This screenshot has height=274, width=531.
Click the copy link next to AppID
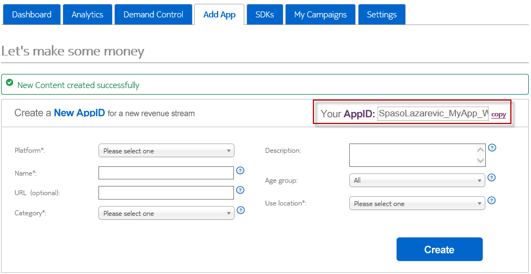(x=498, y=115)
